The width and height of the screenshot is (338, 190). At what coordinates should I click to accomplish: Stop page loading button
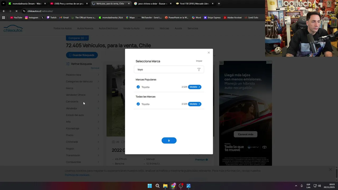16,11
